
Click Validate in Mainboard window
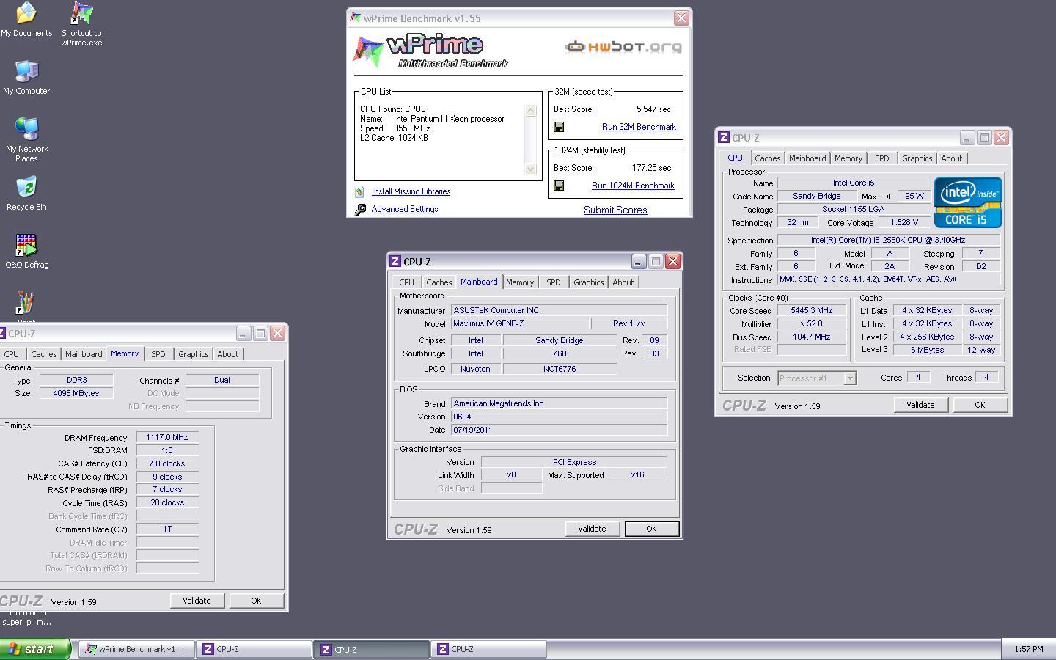[592, 529]
